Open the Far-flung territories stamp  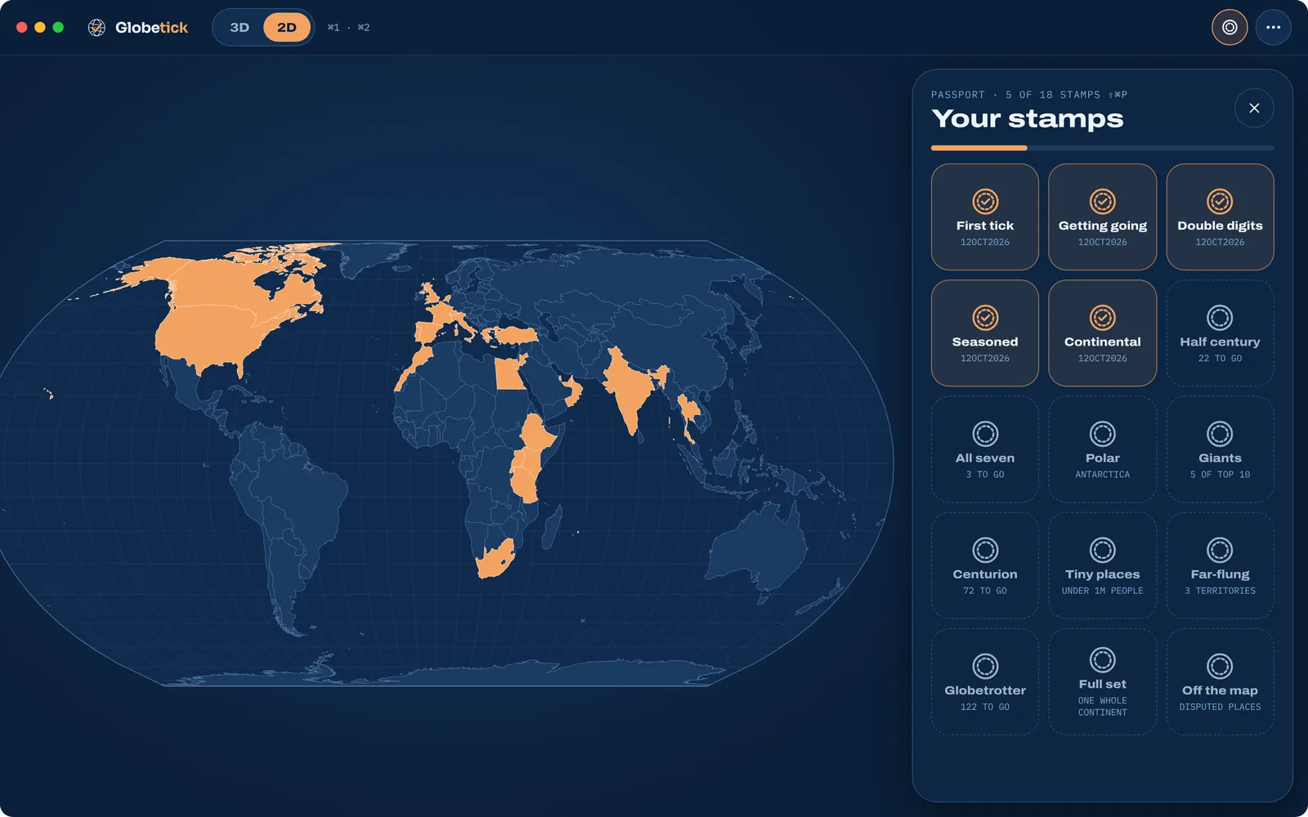pos(1220,565)
